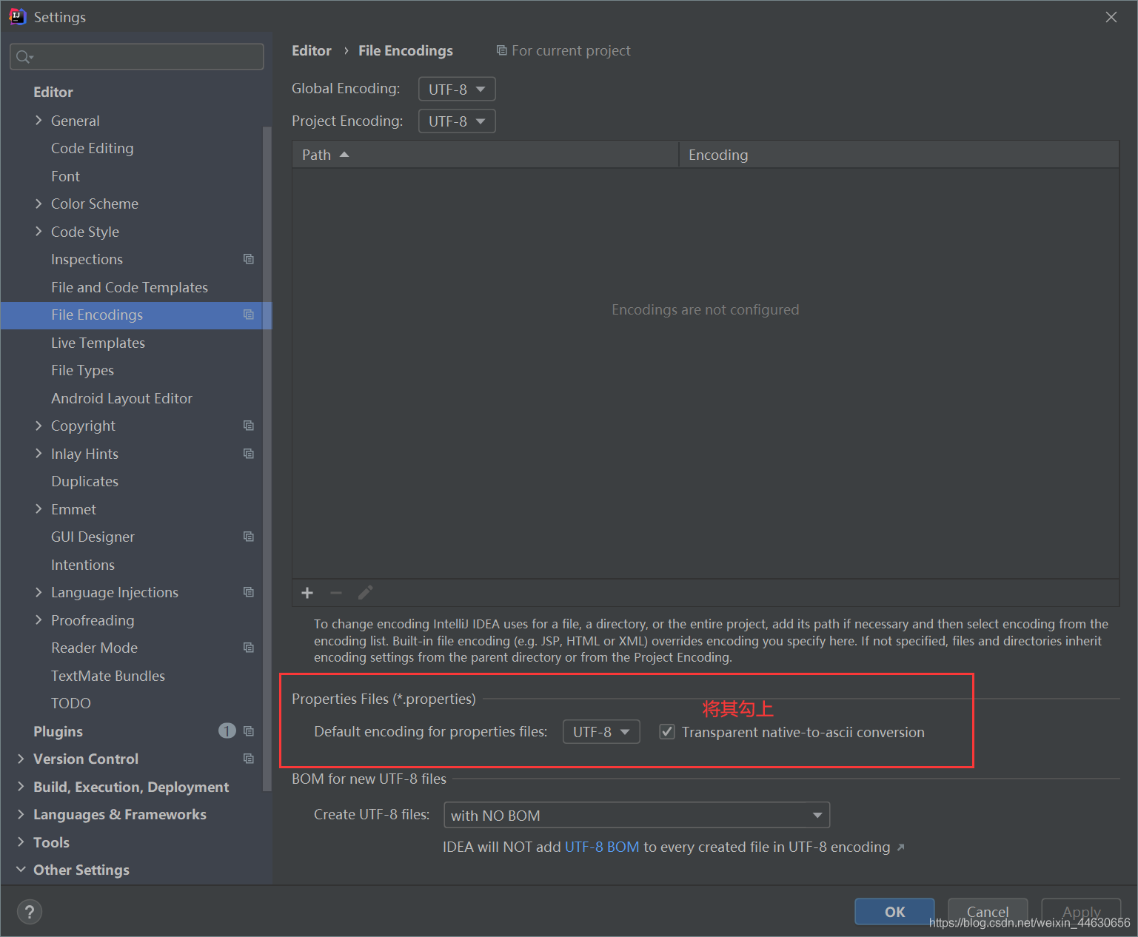This screenshot has height=937, width=1138.
Task: Open the Project Encoding dropdown
Action: [x=457, y=121]
